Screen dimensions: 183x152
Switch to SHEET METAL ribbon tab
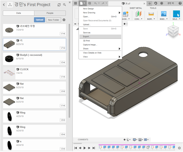click(136, 8)
